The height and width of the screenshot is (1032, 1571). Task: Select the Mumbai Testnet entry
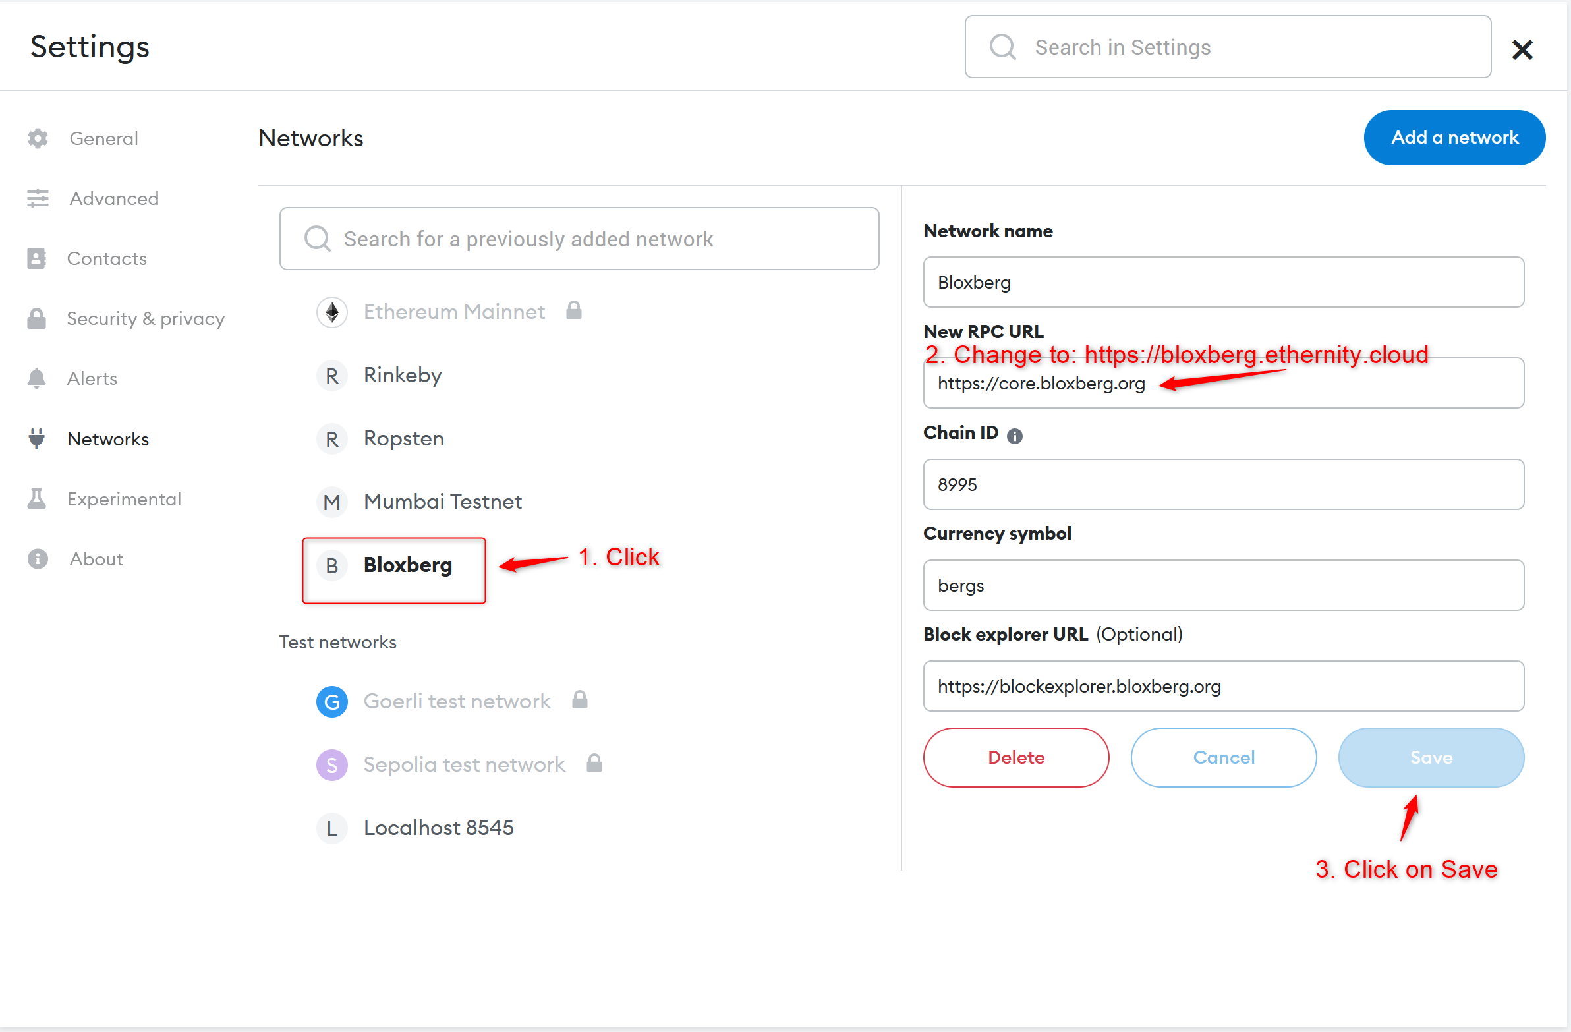442,502
